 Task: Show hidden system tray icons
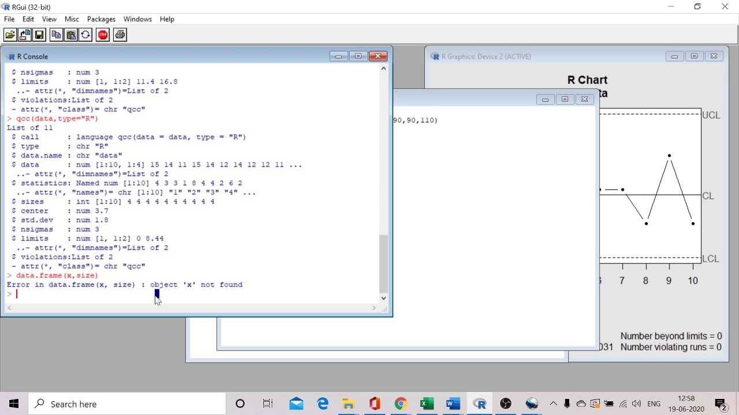pos(553,403)
